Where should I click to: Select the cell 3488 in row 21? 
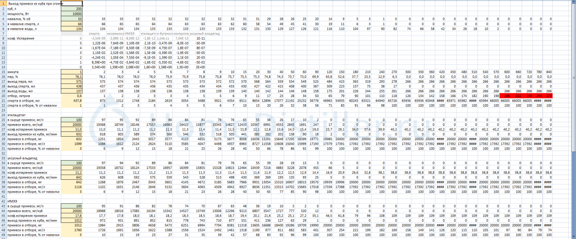[198, 101]
